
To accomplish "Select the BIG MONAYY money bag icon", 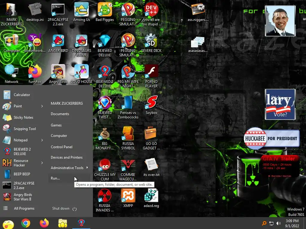I will click(x=105, y=138).
